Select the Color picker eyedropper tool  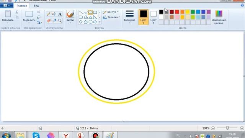[54, 20]
